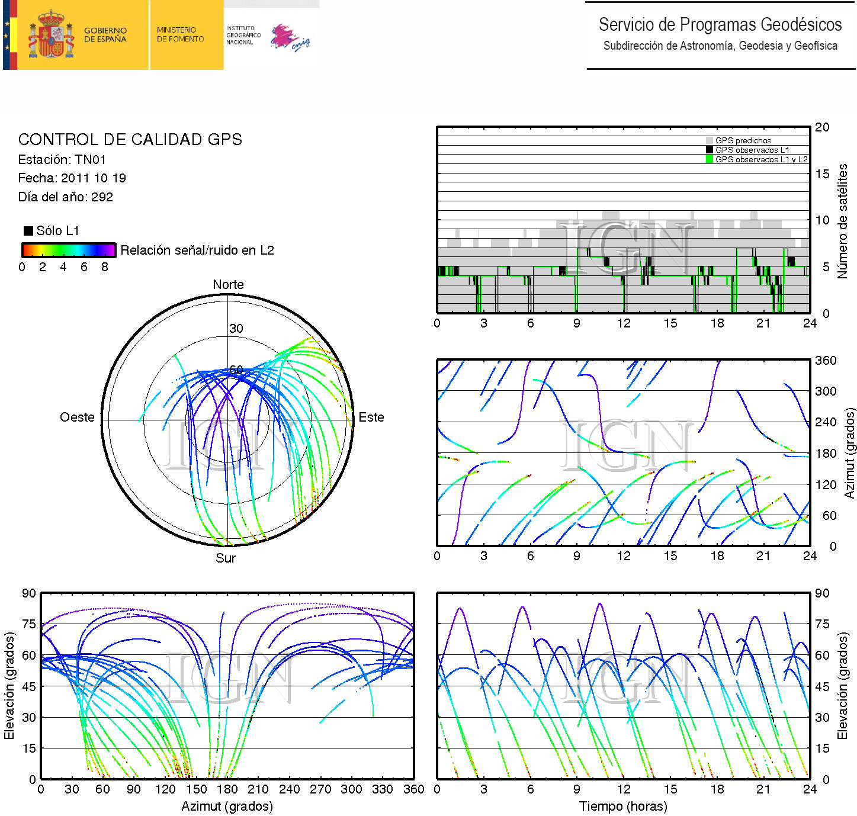The width and height of the screenshot is (857, 816).
Task: Select the Servicio de Programas Geodésicos heading
Action: [x=720, y=25]
